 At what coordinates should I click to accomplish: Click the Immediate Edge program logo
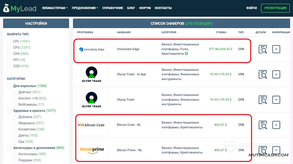92,50
